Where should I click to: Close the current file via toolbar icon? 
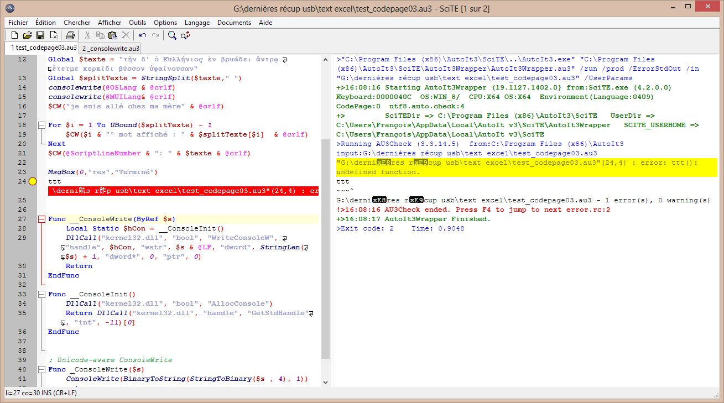(x=53, y=35)
